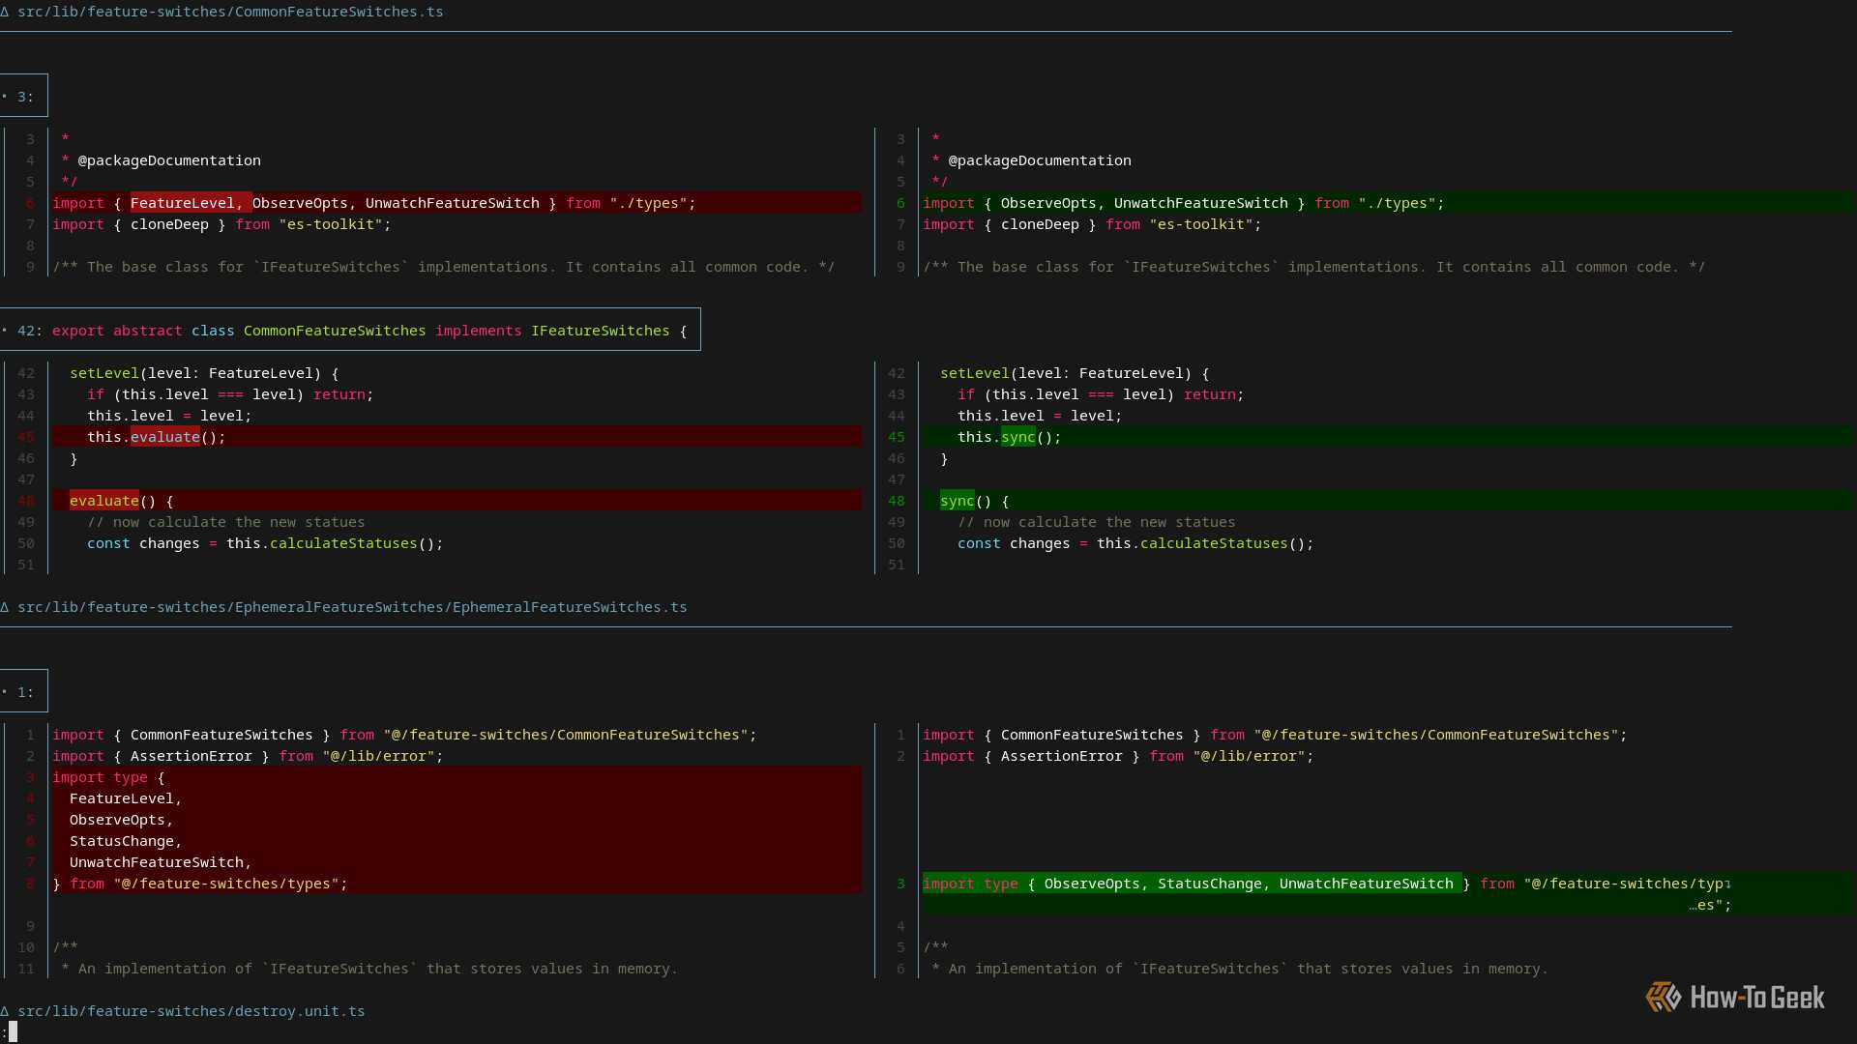Click the green line number 45
This screenshot has height=1044, width=1857.
click(x=897, y=437)
